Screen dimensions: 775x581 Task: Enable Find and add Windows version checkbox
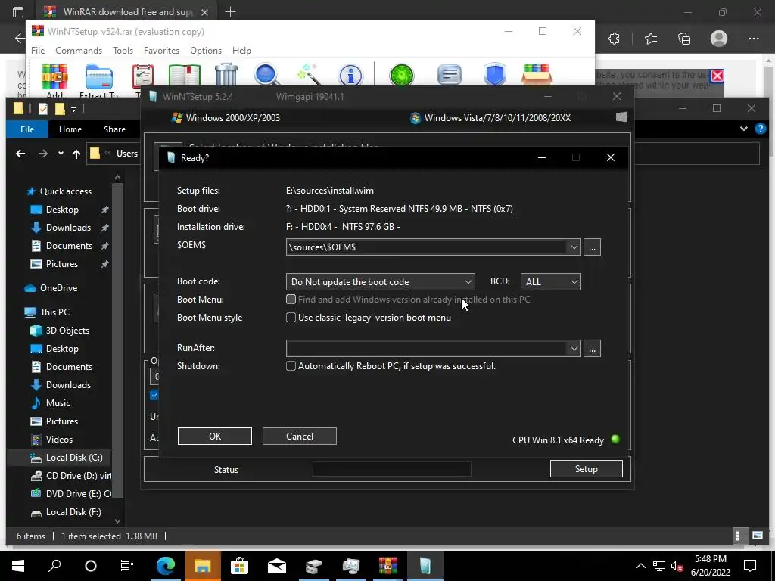pyautogui.click(x=291, y=300)
